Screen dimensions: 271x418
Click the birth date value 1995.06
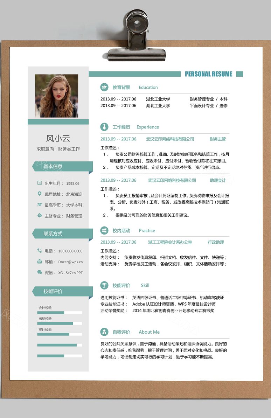pyautogui.click(x=72, y=184)
